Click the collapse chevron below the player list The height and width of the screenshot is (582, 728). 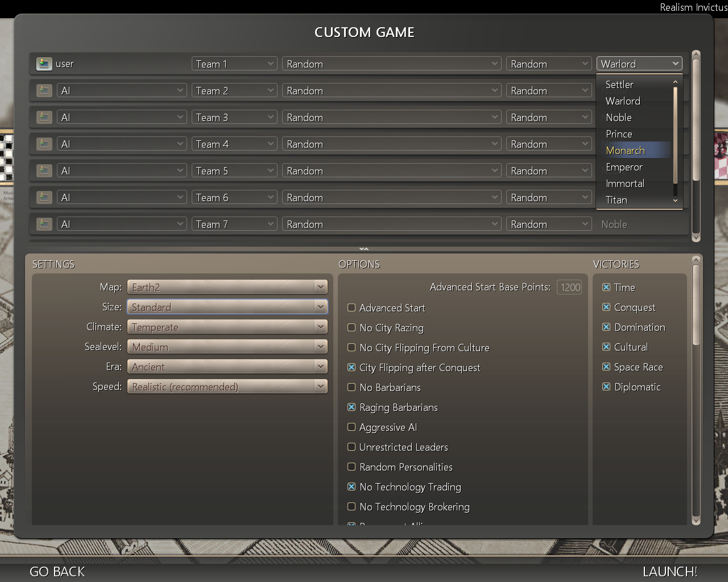click(x=364, y=249)
